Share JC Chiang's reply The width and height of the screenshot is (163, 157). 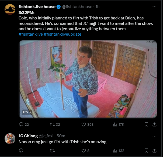point(154,151)
